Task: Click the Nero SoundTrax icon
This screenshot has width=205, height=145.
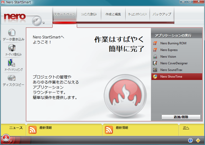Action: (x=155, y=70)
